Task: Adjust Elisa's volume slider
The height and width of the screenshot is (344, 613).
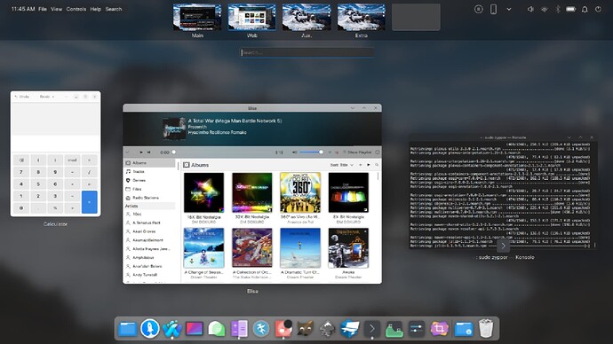Action: [x=311, y=152]
